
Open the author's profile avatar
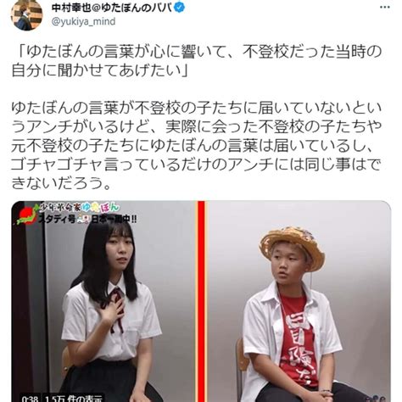(26, 14)
